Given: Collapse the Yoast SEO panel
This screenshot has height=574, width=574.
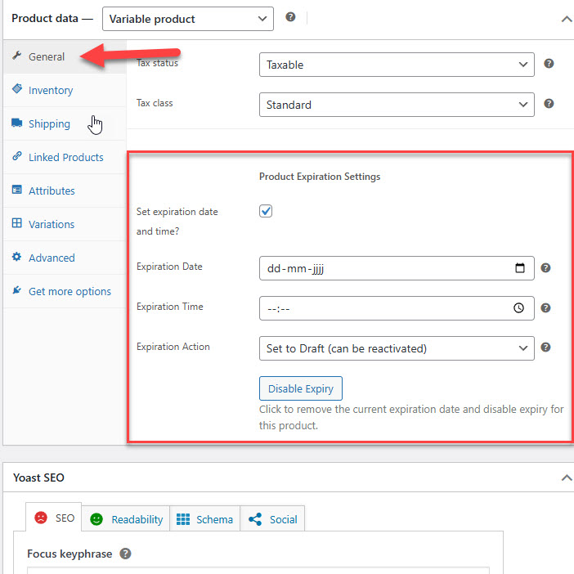Looking at the screenshot, I should (x=567, y=478).
